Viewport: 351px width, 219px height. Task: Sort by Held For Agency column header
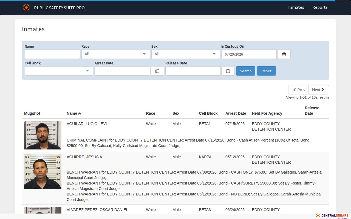267,113
